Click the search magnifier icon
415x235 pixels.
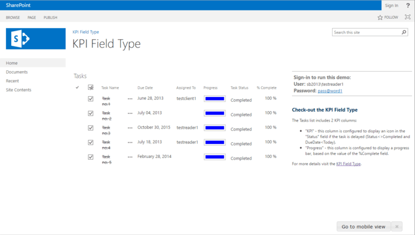point(404,32)
